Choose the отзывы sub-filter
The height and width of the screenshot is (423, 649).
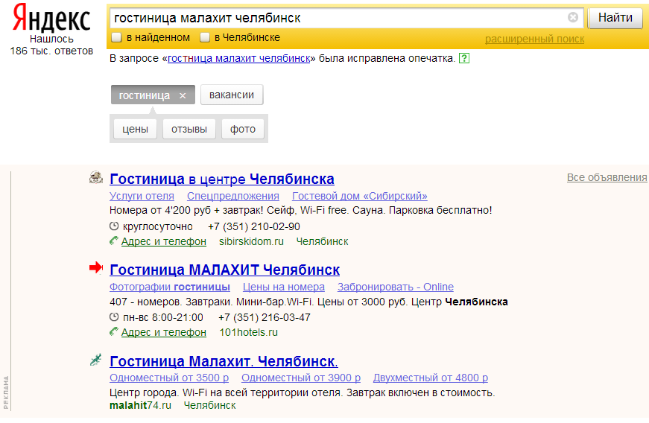[189, 129]
